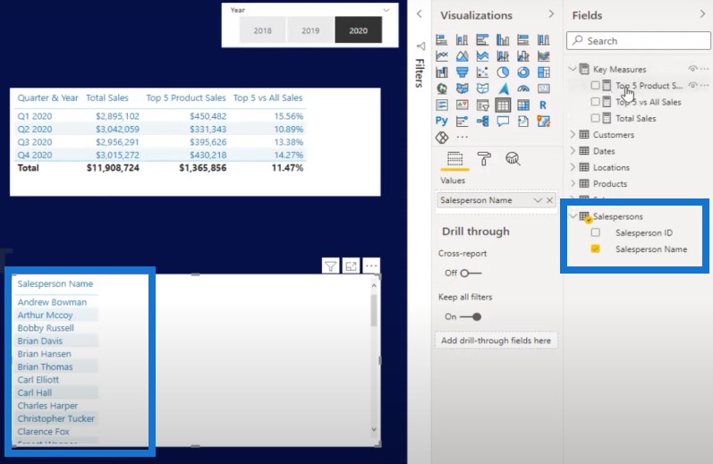Open visual filter icon above salesperson table
Viewport: 713px width, 464px height.
pos(331,266)
